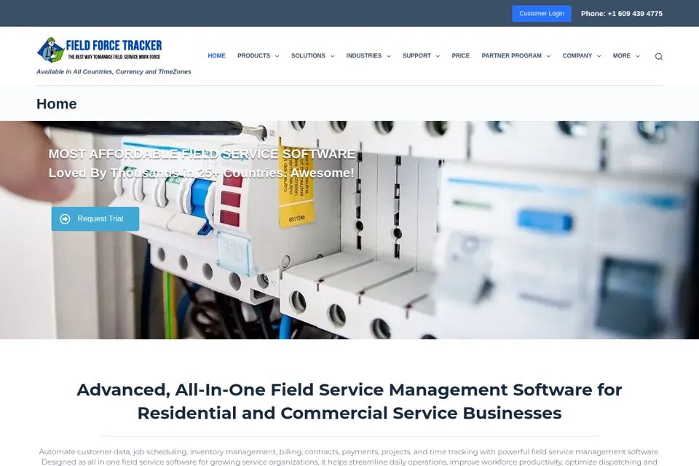The image size is (699, 466).
Task: Open the Company nav item
Action: pos(577,56)
